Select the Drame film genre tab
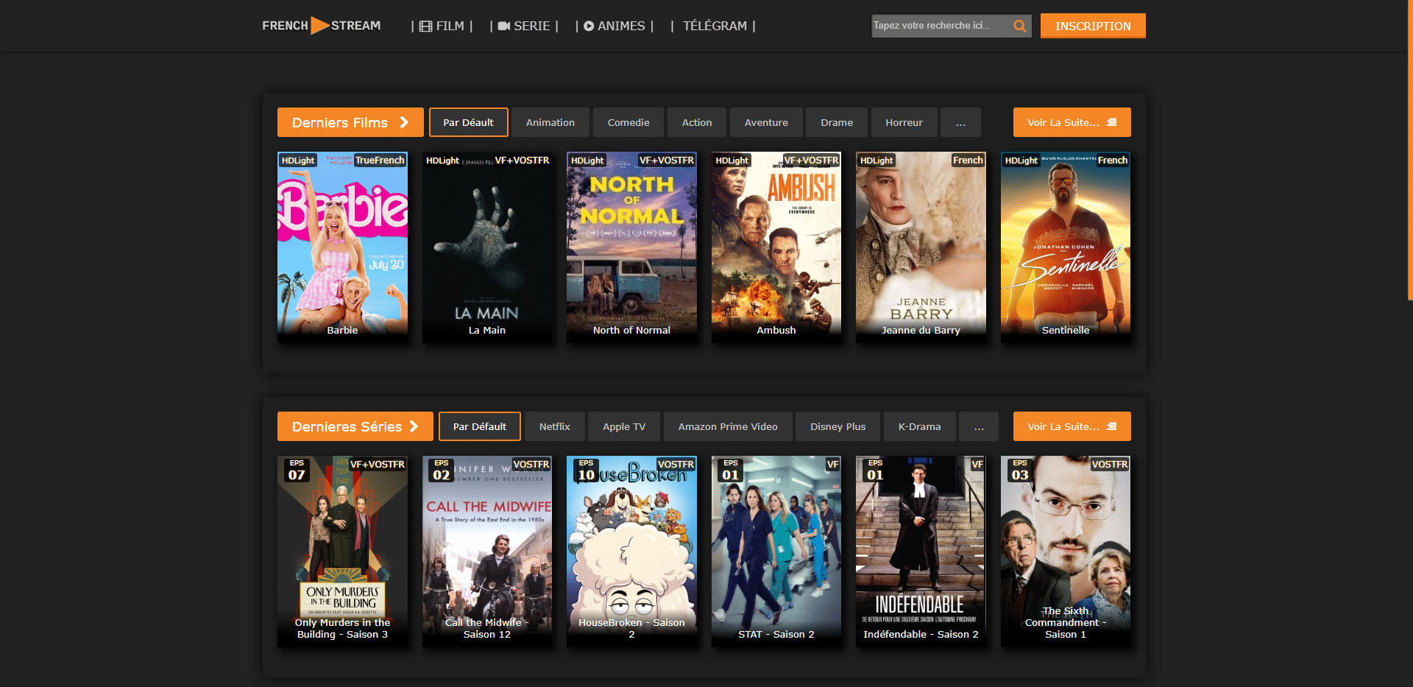Viewport: 1413px width, 687px height. coord(837,122)
